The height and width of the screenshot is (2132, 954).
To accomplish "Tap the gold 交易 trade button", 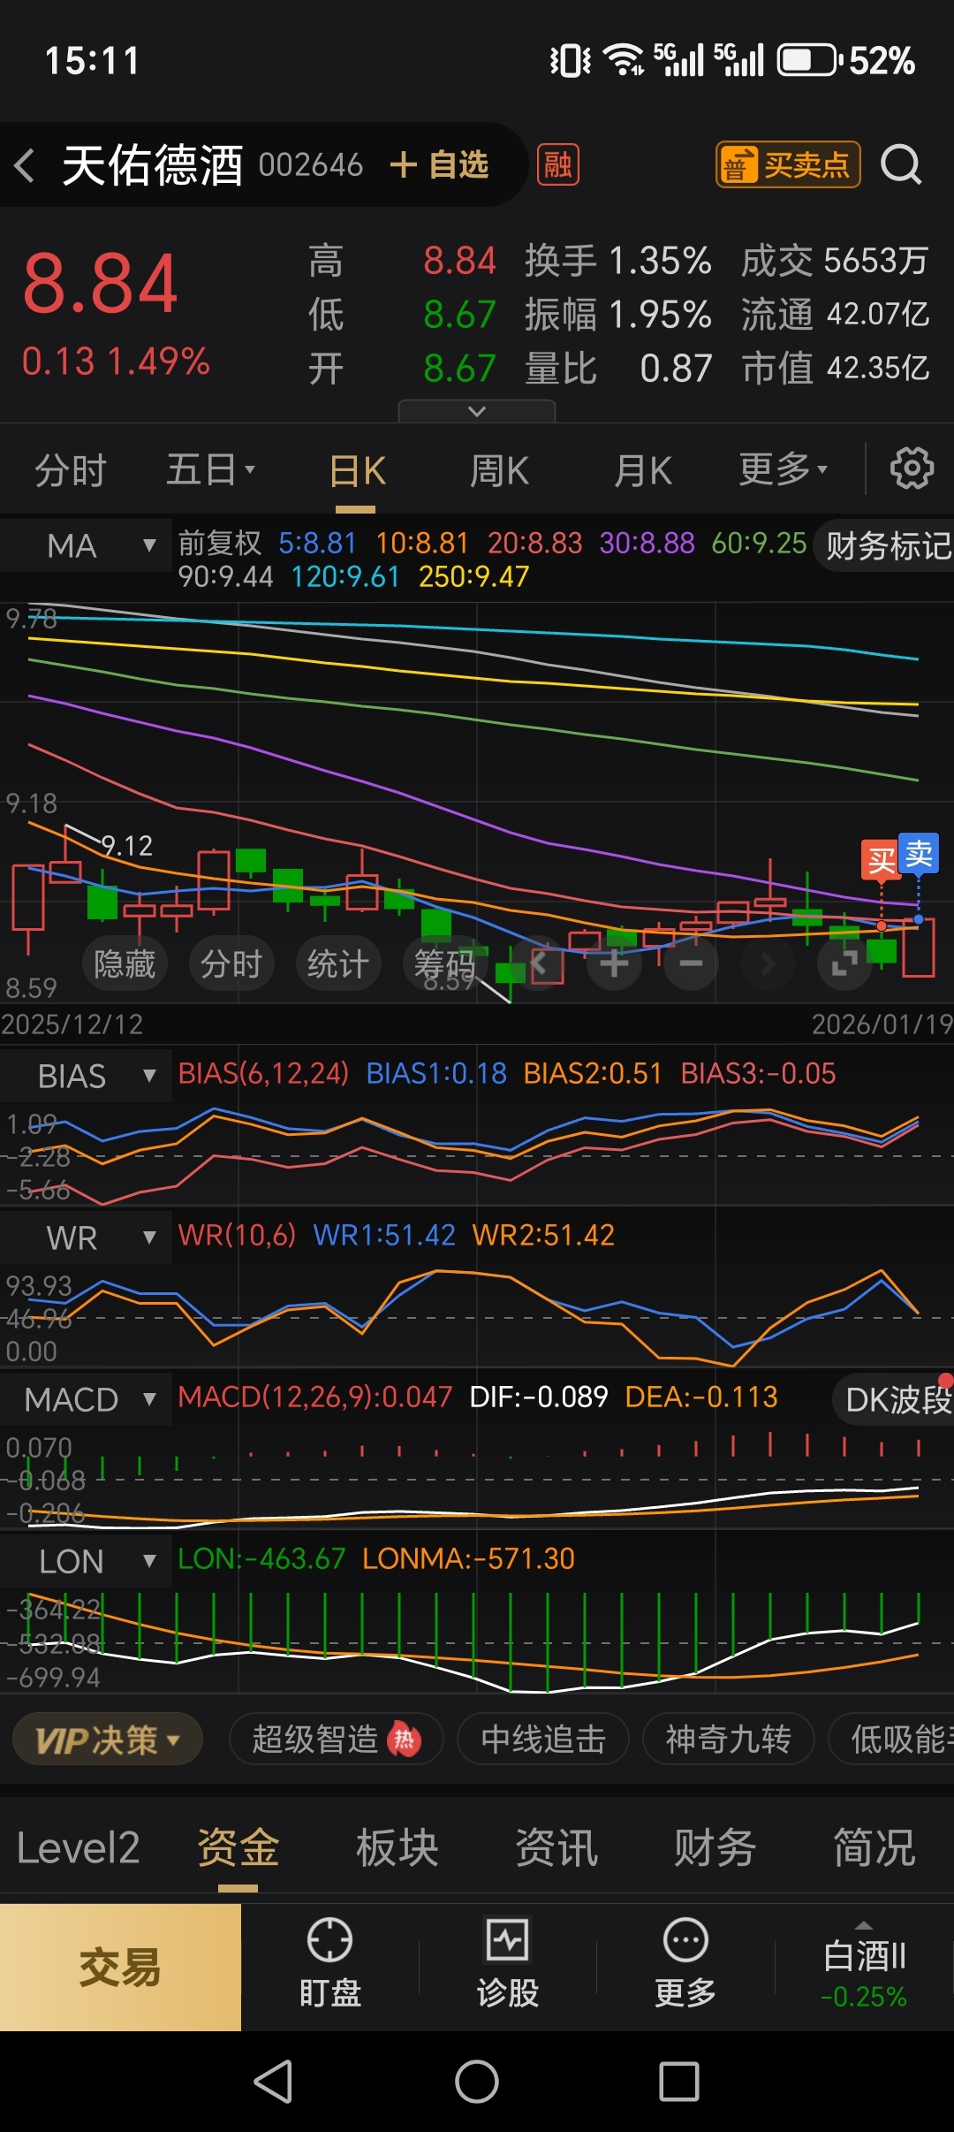I will (120, 1968).
